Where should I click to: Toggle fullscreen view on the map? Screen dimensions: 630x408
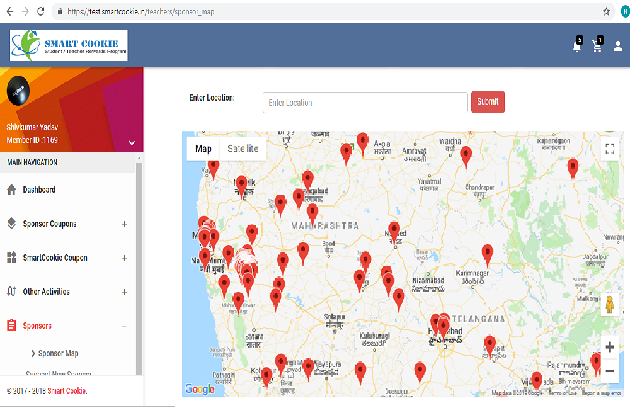(609, 149)
